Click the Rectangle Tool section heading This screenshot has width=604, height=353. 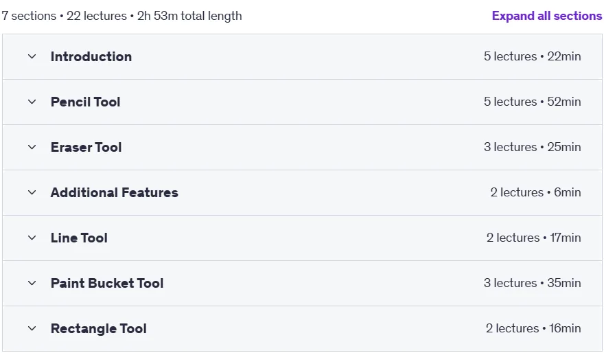coord(99,328)
